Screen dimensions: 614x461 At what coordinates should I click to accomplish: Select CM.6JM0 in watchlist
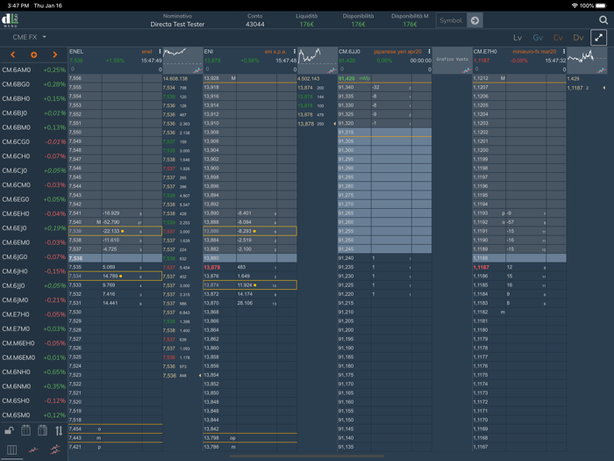pos(33,300)
